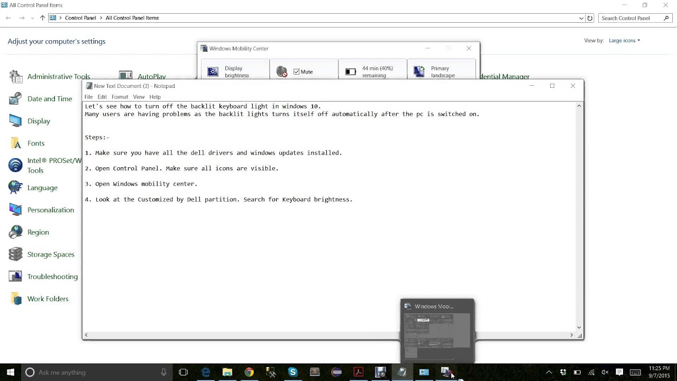677x381 pixels.
Task: Expand the address bar history dropdown
Action: [x=581, y=18]
